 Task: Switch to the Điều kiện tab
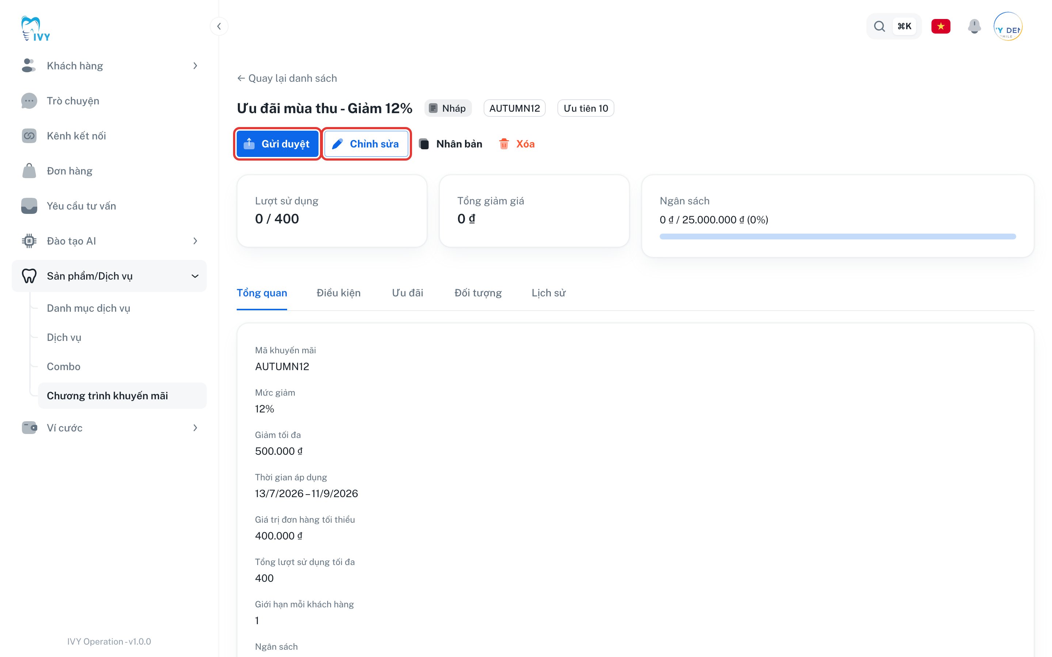[339, 293]
